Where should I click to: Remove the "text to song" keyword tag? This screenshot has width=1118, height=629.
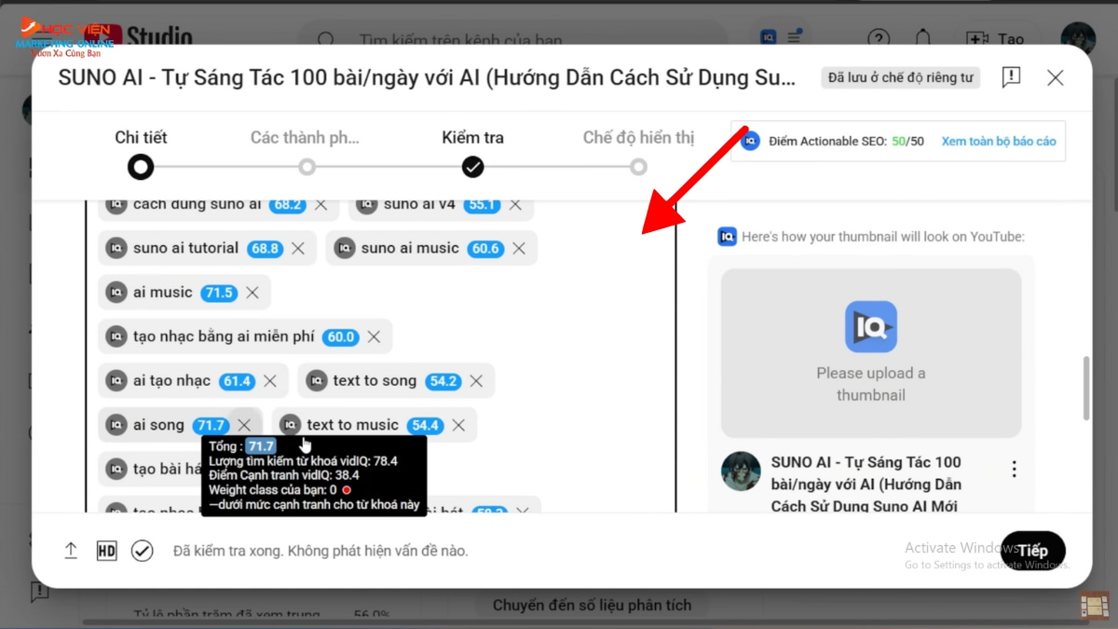pos(475,380)
